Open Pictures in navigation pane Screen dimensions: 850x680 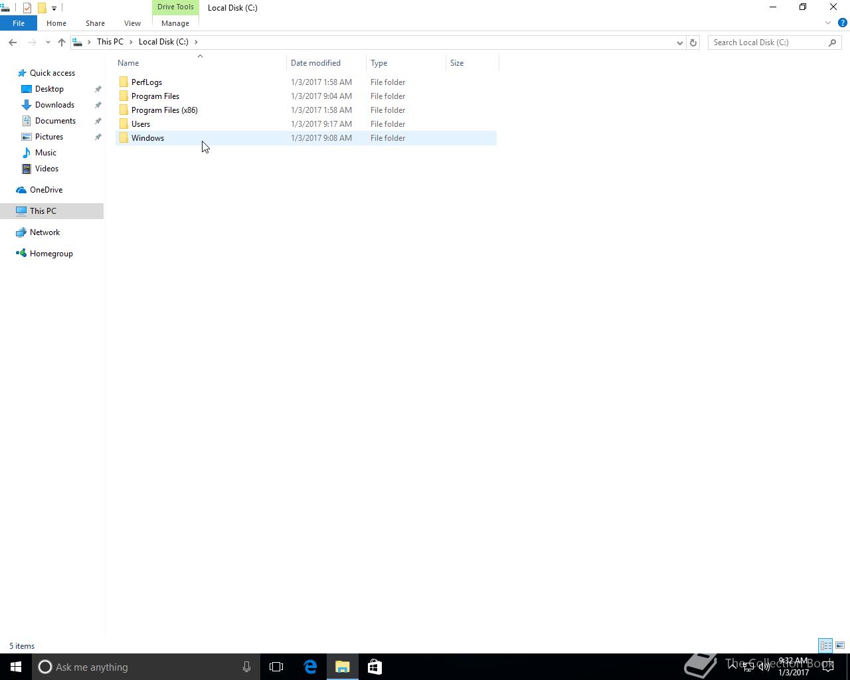(49, 137)
